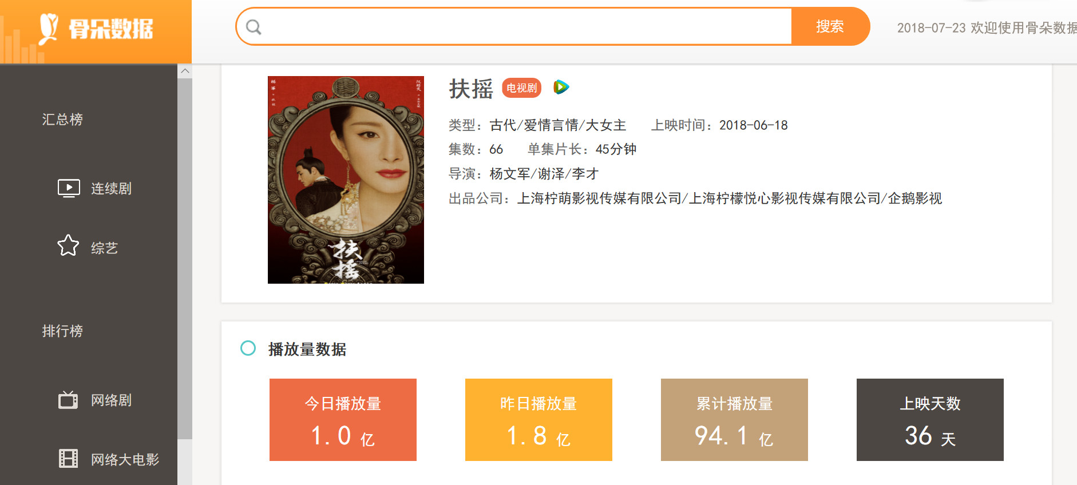The height and width of the screenshot is (485, 1077).
Task: Open the 网络剧 television icon
Action: point(68,400)
